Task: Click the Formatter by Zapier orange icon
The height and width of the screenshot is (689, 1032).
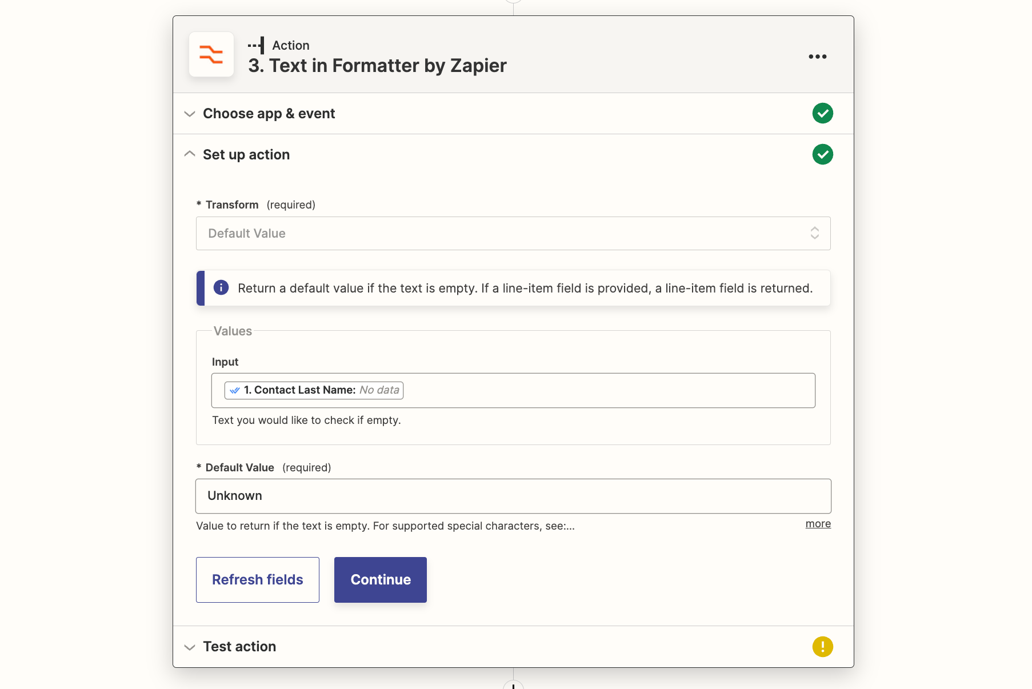Action: 211,54
